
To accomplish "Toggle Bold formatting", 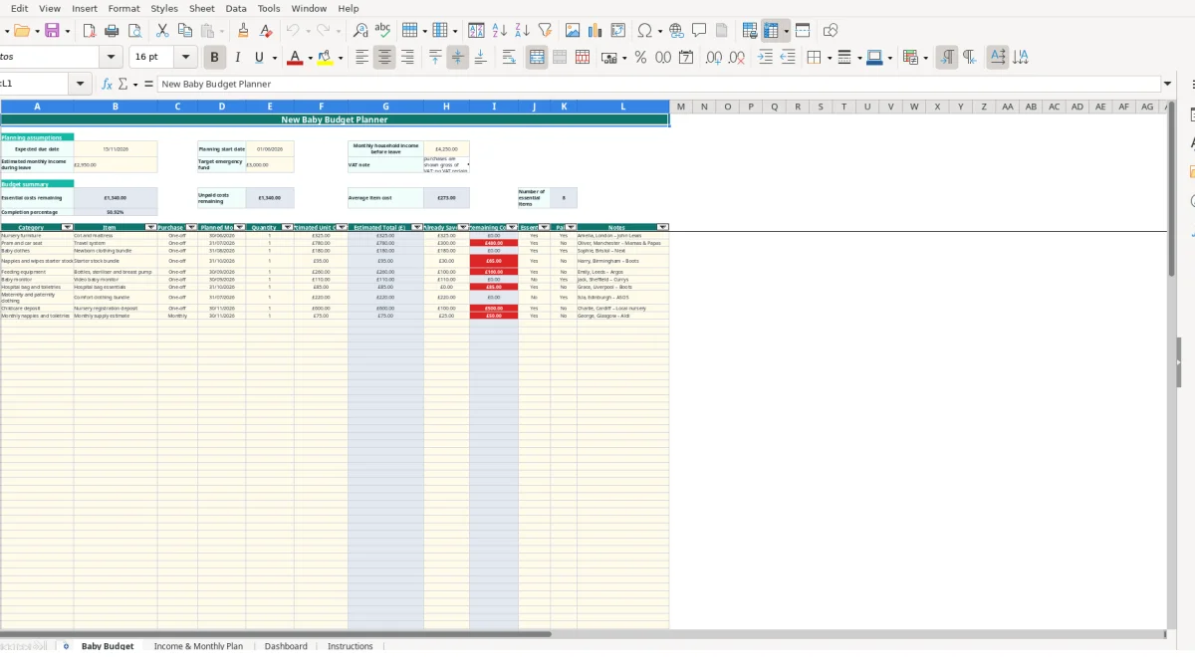I will pyautogui.click(x=213, y=58).
